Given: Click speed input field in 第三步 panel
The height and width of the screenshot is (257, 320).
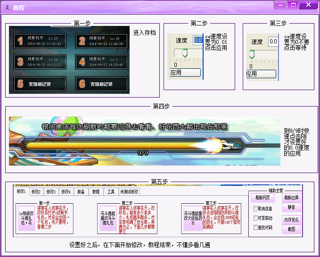Looking at the screenshot, I should tap(273, 41).
